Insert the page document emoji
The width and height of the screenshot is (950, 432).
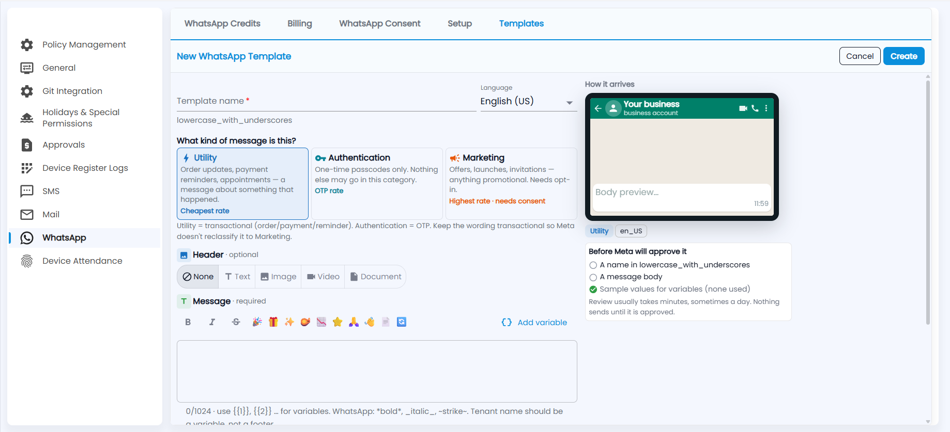(386, 322)
